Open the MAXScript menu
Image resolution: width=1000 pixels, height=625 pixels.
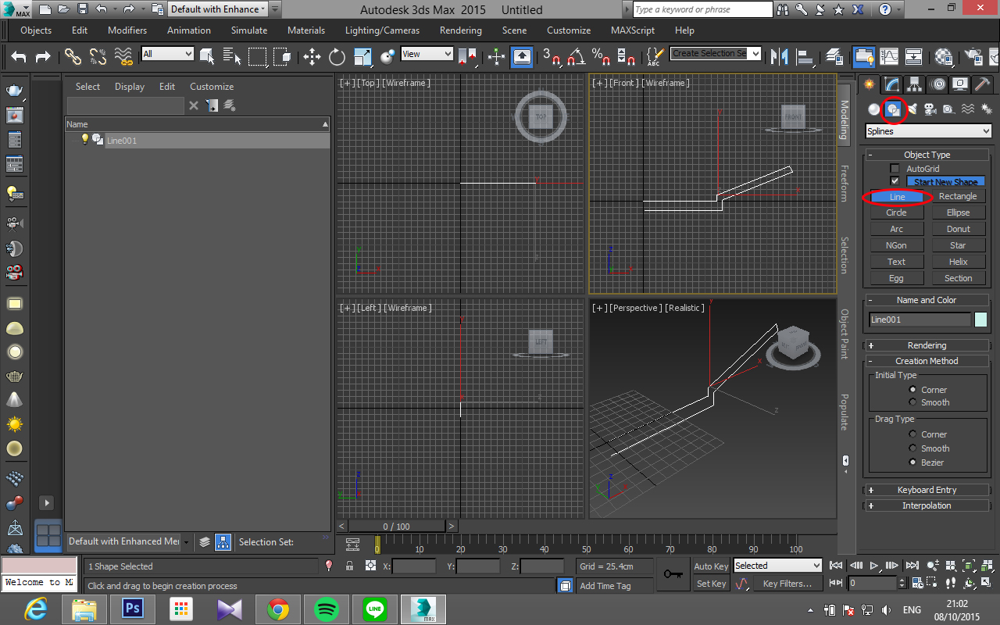(632, 30)
